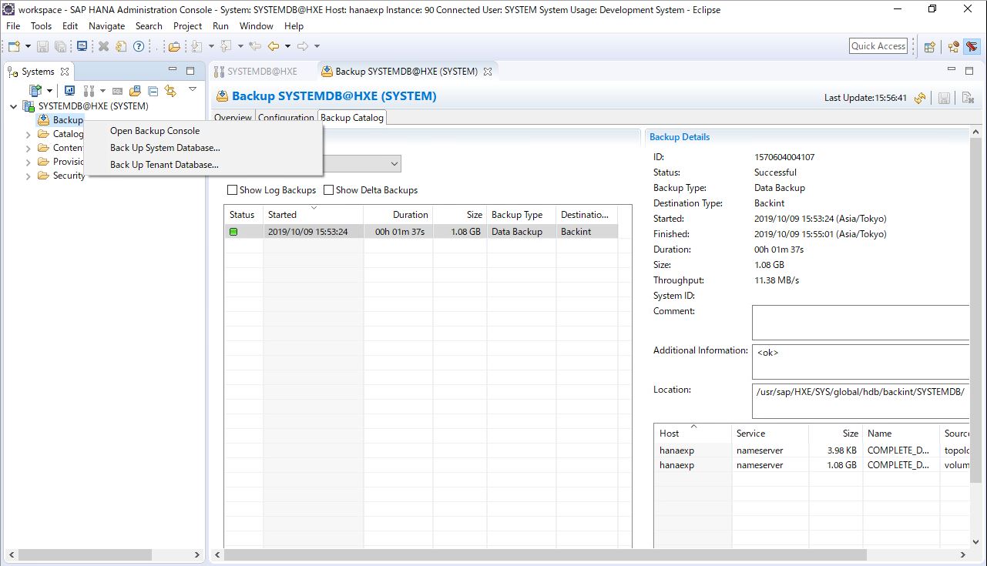987x566 pixels.
Task: Click the Comment text field
Action: (860, 323)
